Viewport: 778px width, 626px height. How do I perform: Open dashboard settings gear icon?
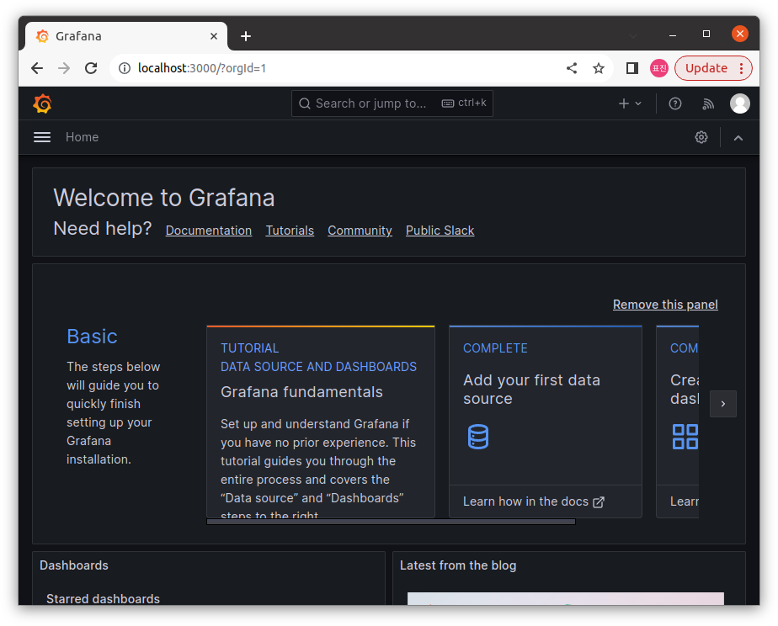click(701, 137)
